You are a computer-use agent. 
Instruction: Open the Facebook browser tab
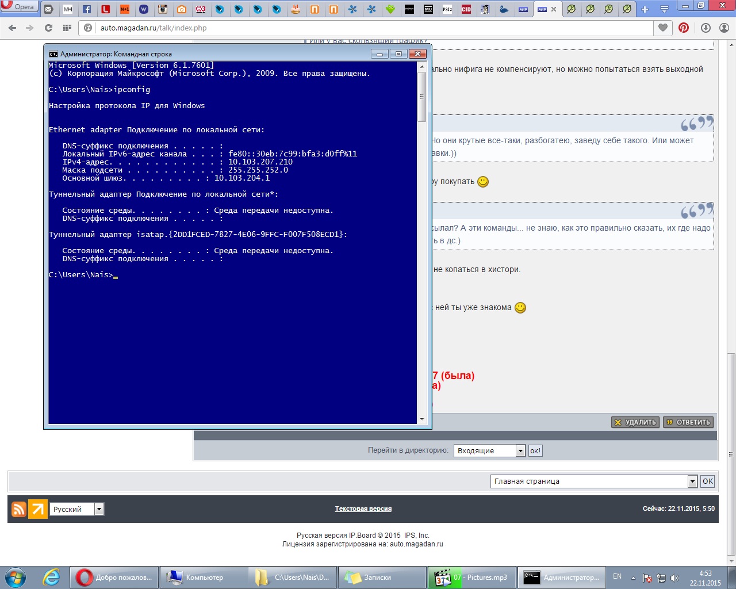click(87, 9)
